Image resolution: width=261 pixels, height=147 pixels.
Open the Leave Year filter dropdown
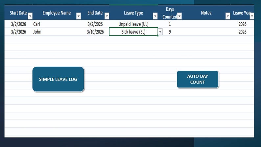(x=252, y=16)
